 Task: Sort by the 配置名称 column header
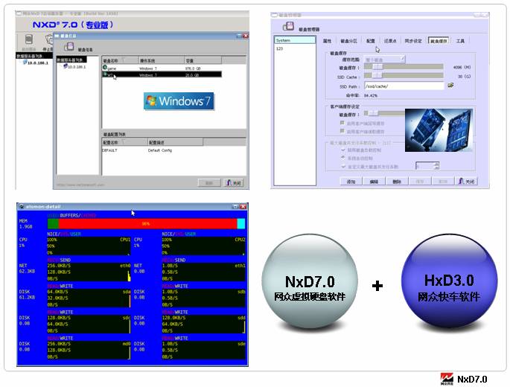click(x=124, y=142)
